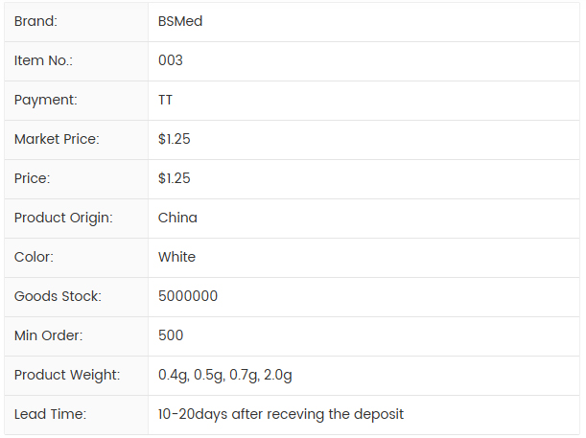
Task: Click the Product Origin label
Action: [x=63, y=218]
